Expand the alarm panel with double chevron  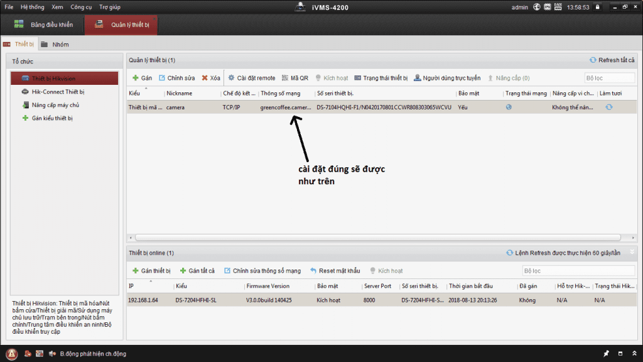click(634, 354)
